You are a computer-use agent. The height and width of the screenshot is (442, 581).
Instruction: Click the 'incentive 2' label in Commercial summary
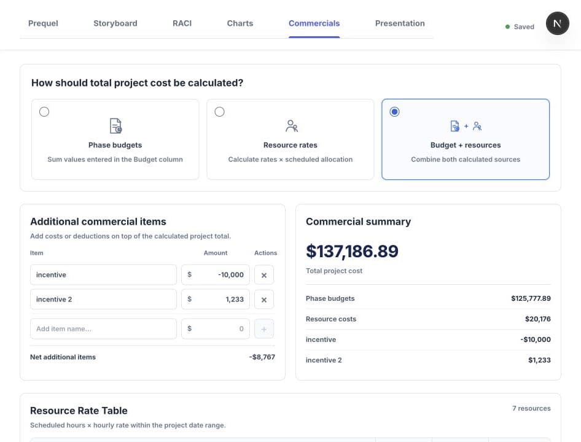pos(324,360)
